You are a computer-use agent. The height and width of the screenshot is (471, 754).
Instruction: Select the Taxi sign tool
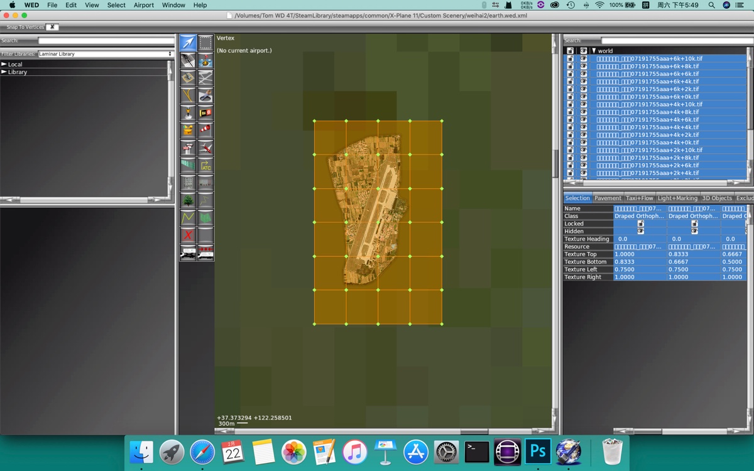[205, 113]
